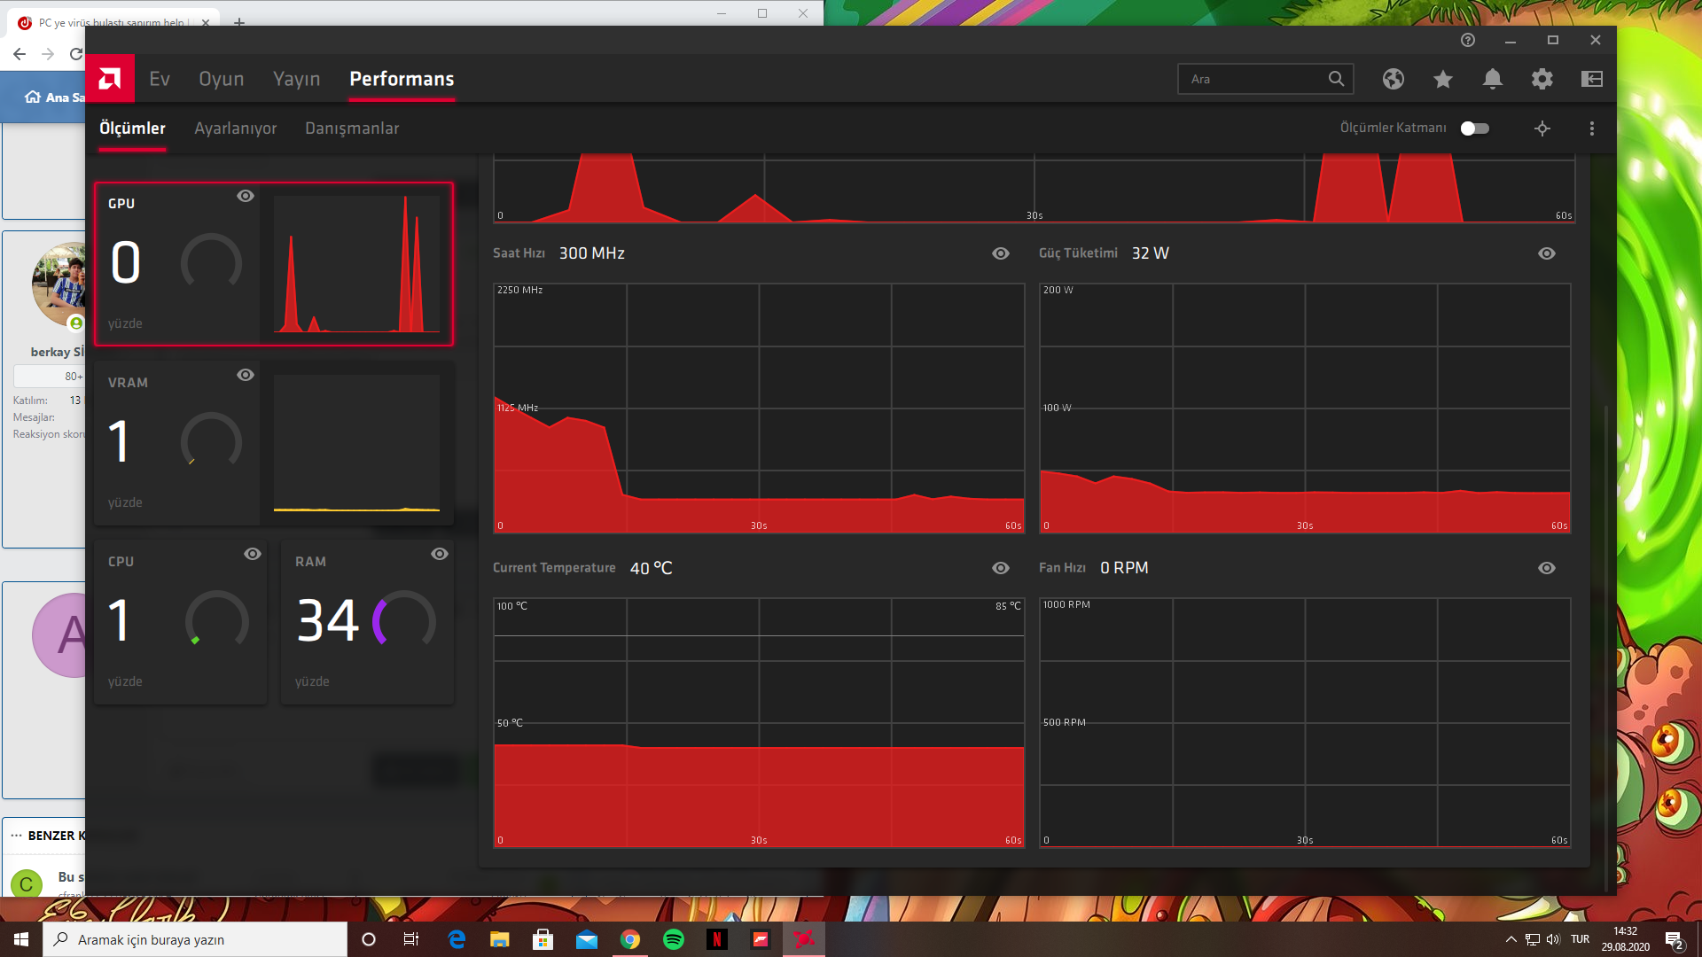Switch to the Oyun tab
This screenshot has height=957, width=1702.
pyautogui.click(x=221, y=79)
